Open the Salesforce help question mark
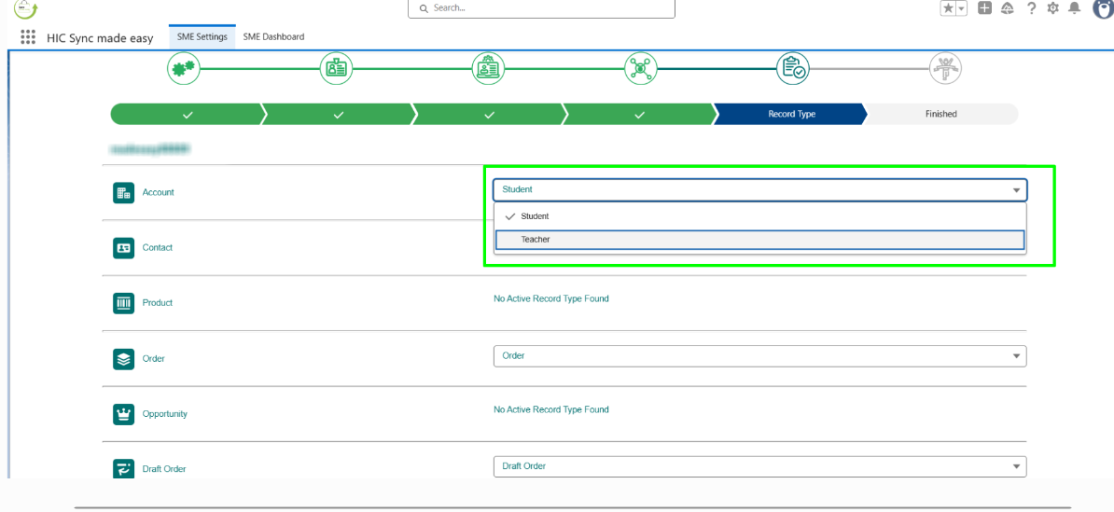 (x=1032, y=7)
